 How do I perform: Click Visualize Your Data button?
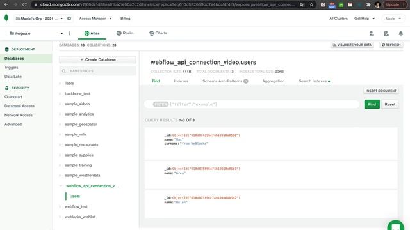[x=352, y=45]
